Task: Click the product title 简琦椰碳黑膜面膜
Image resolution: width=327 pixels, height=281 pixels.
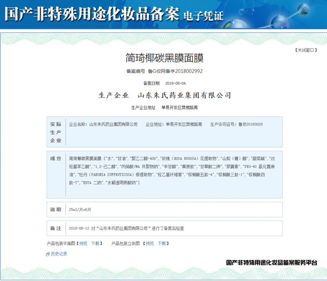Action: (x=164, y=58)
